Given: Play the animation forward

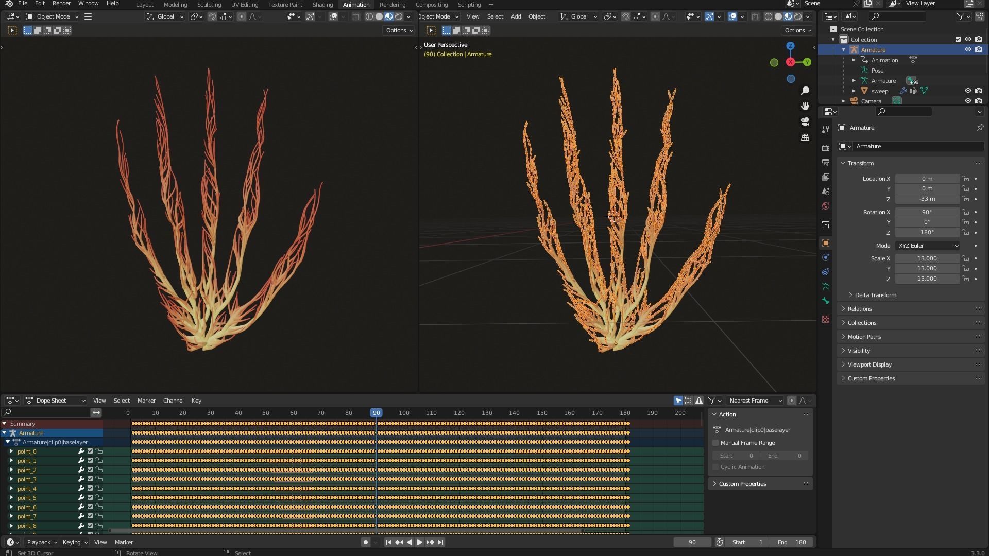Looking at the screenshot, I should click(419, 542).
